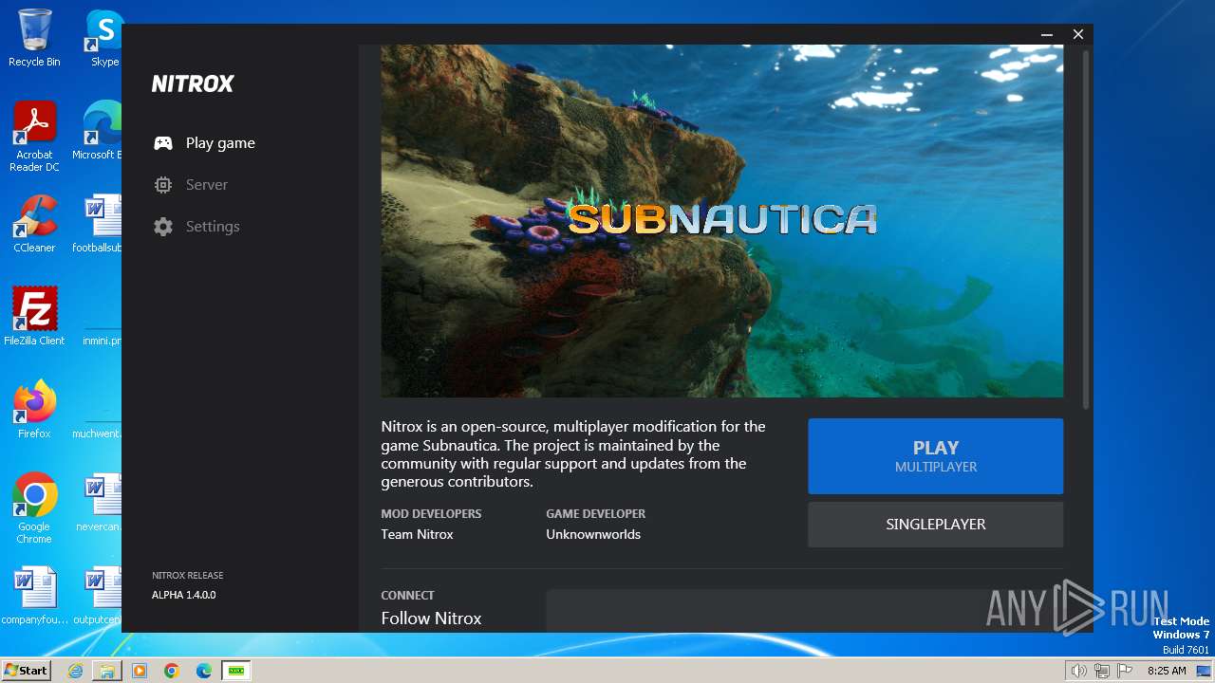Open the Server section
The image size is (1215, 683).
click(x=191, y=185)
